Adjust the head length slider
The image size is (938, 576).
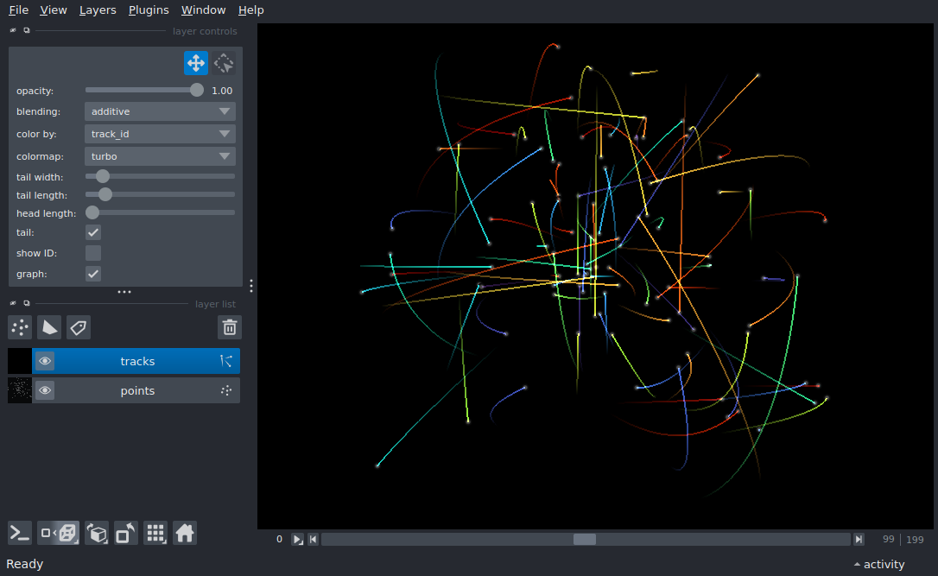[x=160, y=212]
